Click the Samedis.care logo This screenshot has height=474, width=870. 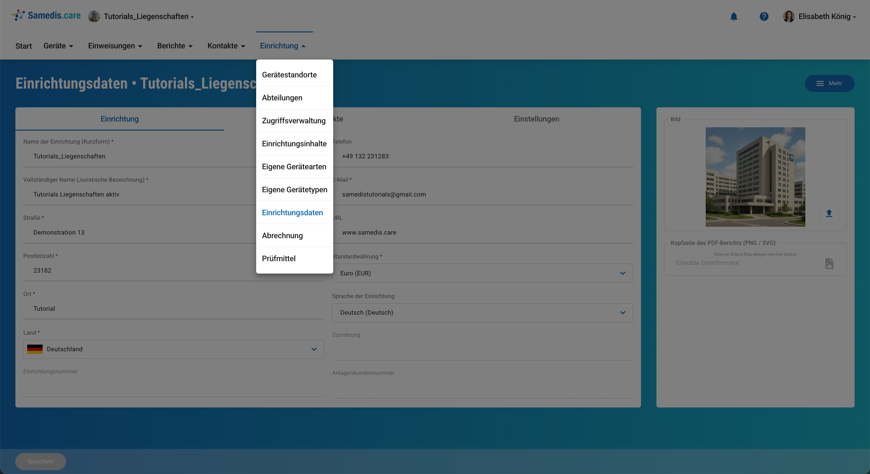click(46, 15)
